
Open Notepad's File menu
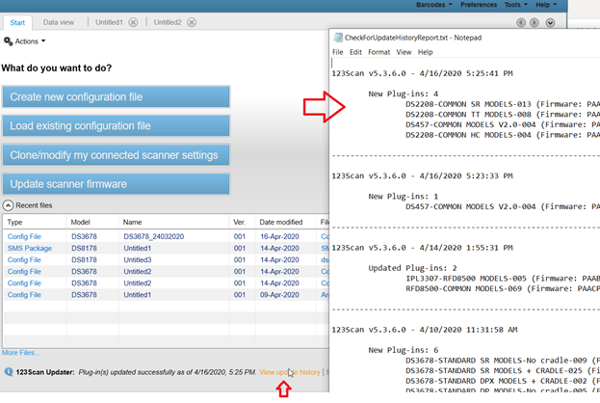pyautogui.click(x=338, y=52)
